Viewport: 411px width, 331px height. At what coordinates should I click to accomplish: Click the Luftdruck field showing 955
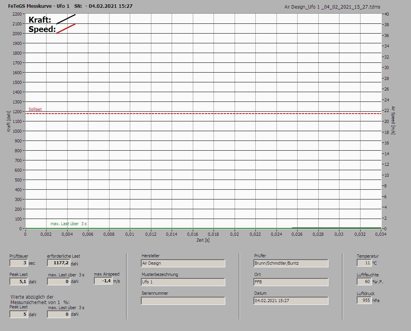[364, 301]
